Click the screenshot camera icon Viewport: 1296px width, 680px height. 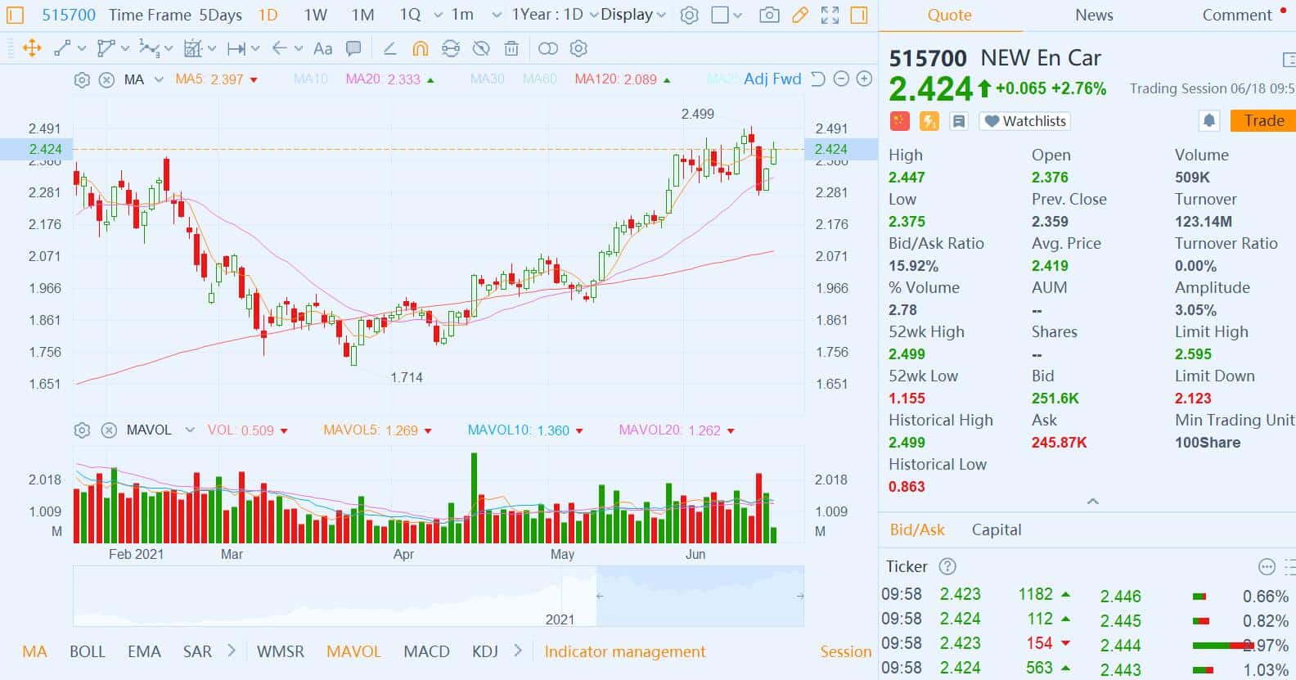(x=768, y=15)
